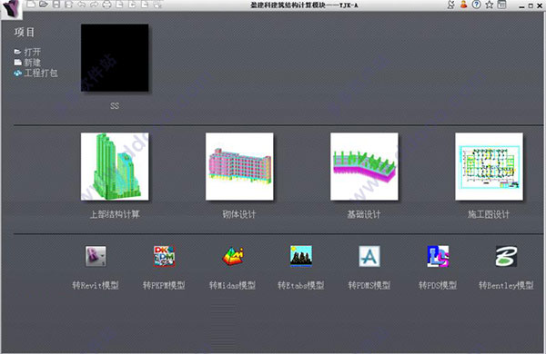Click the 转Revit模型 label
This screenshot has height=354, width=546.
96,285
